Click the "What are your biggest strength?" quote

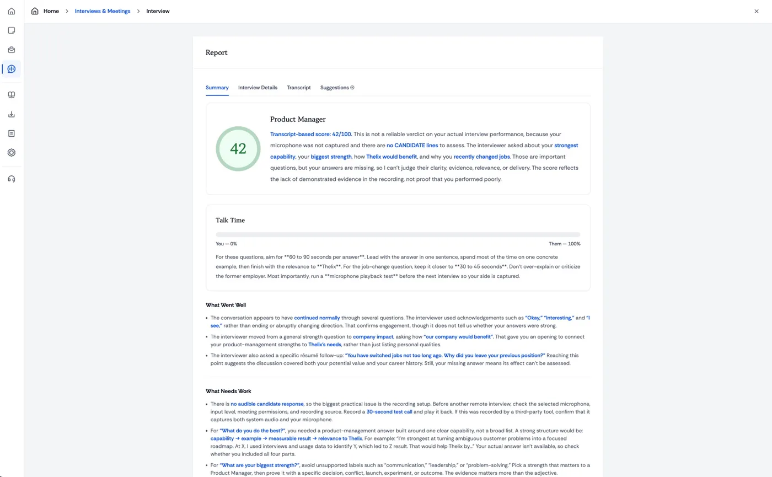(x=259, y=465)
